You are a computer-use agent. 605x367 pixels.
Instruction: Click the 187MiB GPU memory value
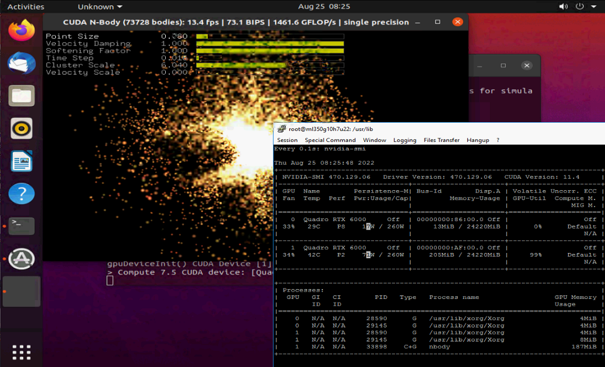point(584,347)
